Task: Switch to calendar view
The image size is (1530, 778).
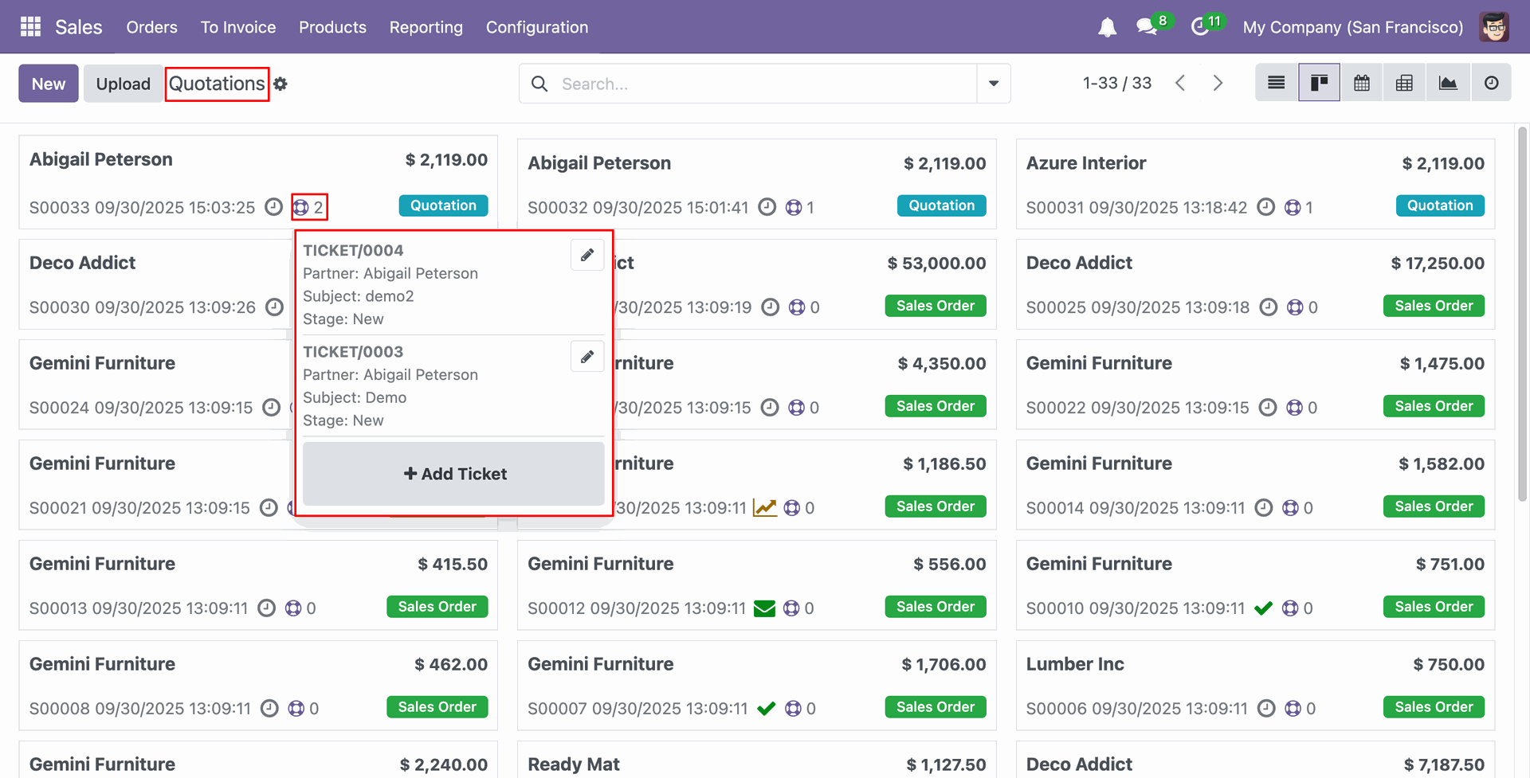Action: click(x=1362, y=83)
